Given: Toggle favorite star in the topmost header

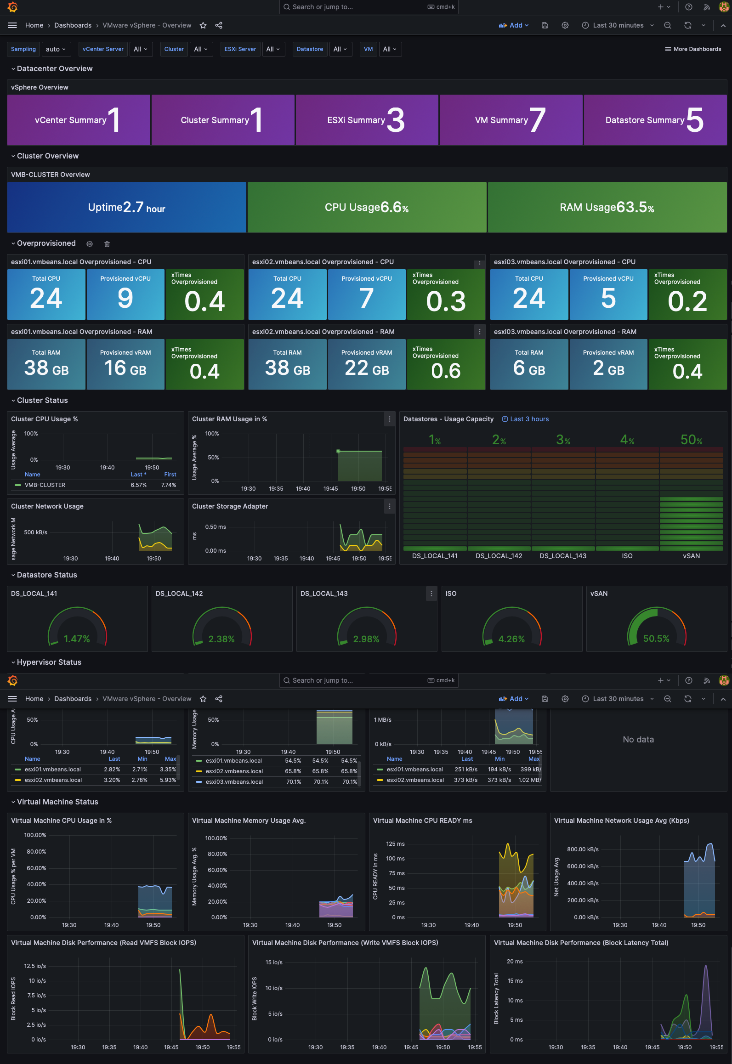Looking at the screenshot, I should (203, 25).
